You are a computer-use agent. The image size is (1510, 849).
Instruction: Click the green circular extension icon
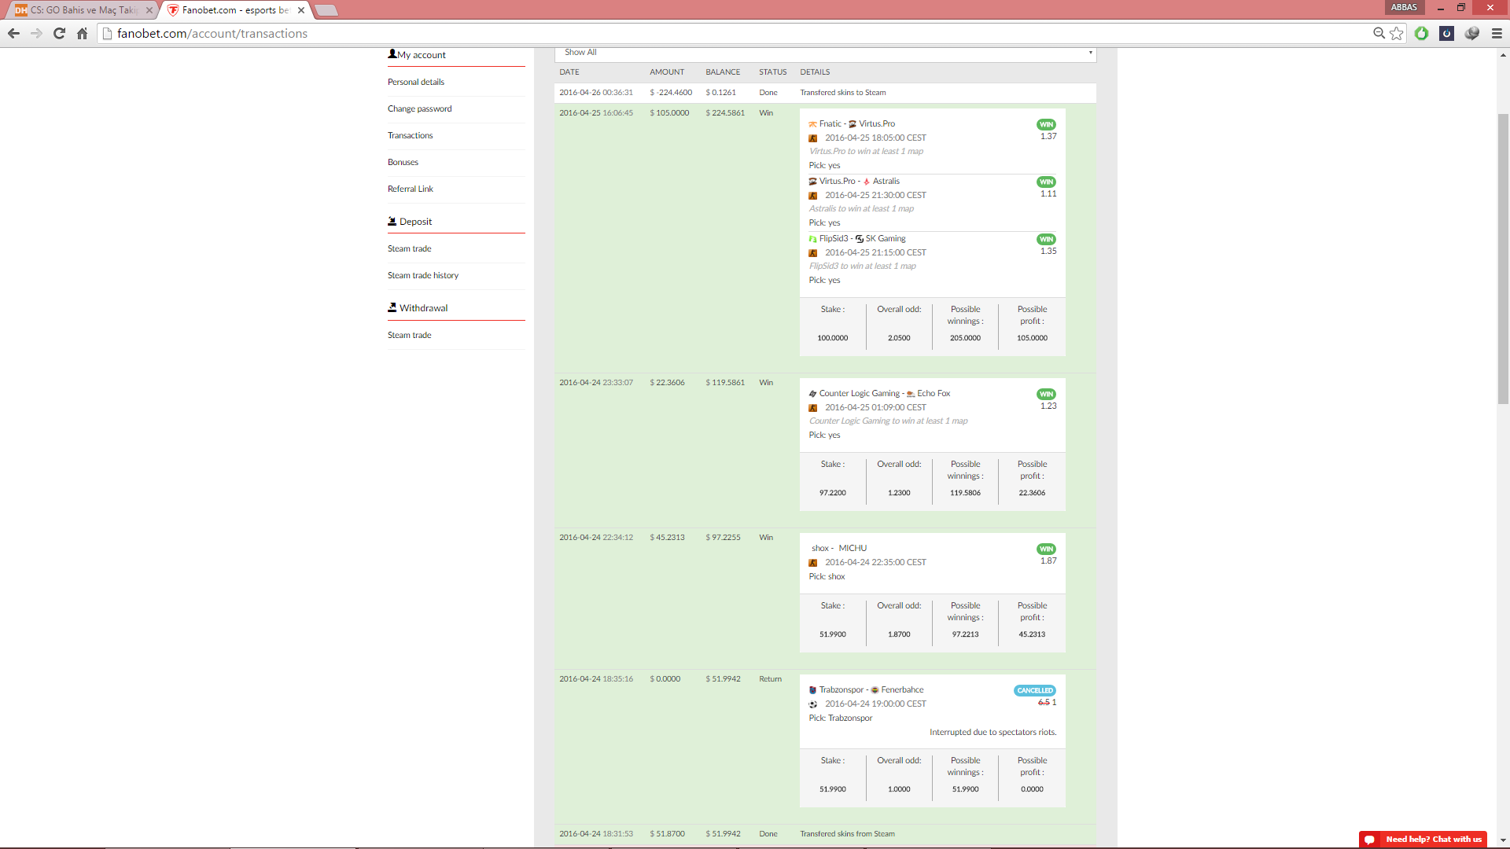coord(1421,33)
